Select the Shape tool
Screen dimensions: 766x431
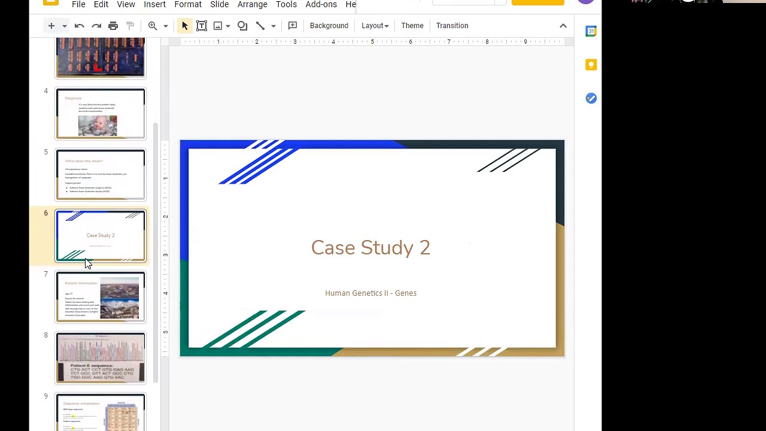(242, 26)
